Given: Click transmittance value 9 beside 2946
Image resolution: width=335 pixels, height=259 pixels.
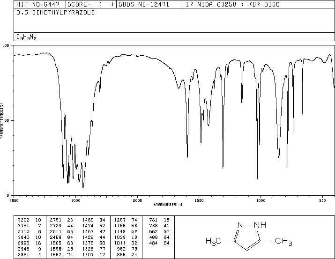Looking at the screenshot, I should coord(39,249).
